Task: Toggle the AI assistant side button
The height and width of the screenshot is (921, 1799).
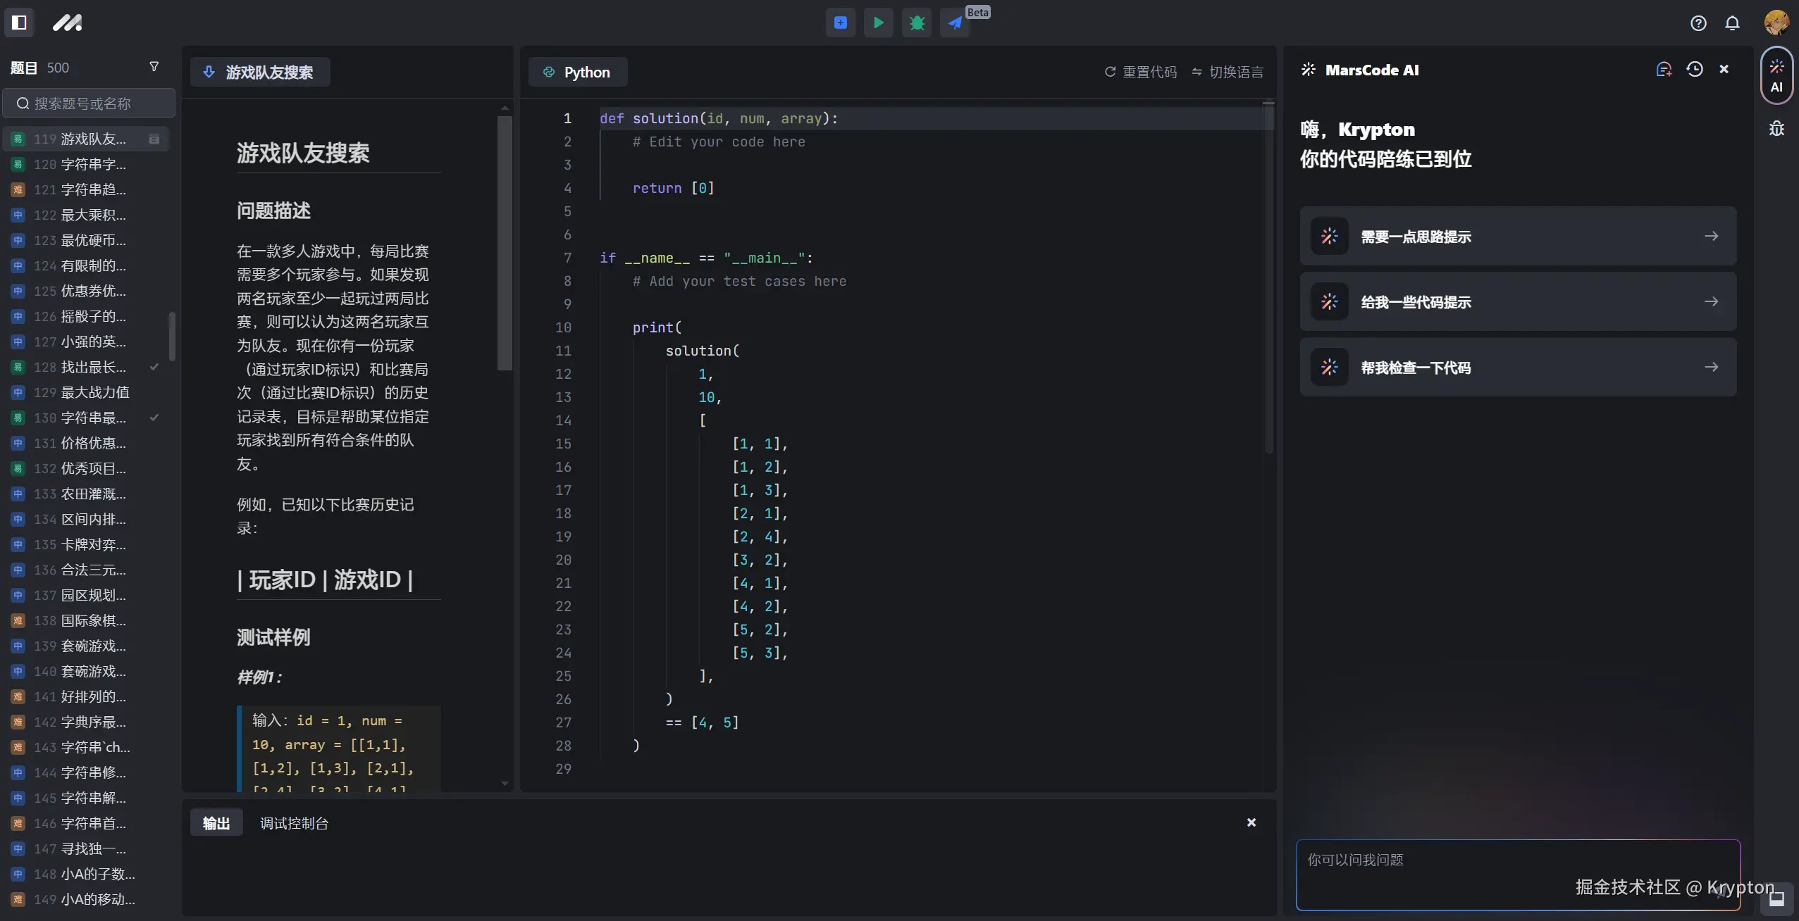Action: (1776, 75)
